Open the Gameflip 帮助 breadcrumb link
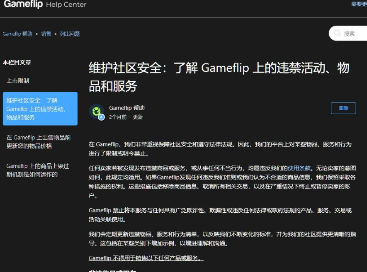 pyautogui.click(x=17, y=34)
